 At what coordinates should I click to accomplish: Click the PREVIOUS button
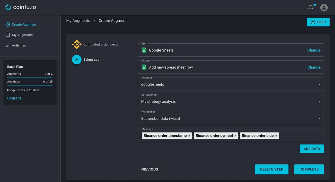point(149,170)
